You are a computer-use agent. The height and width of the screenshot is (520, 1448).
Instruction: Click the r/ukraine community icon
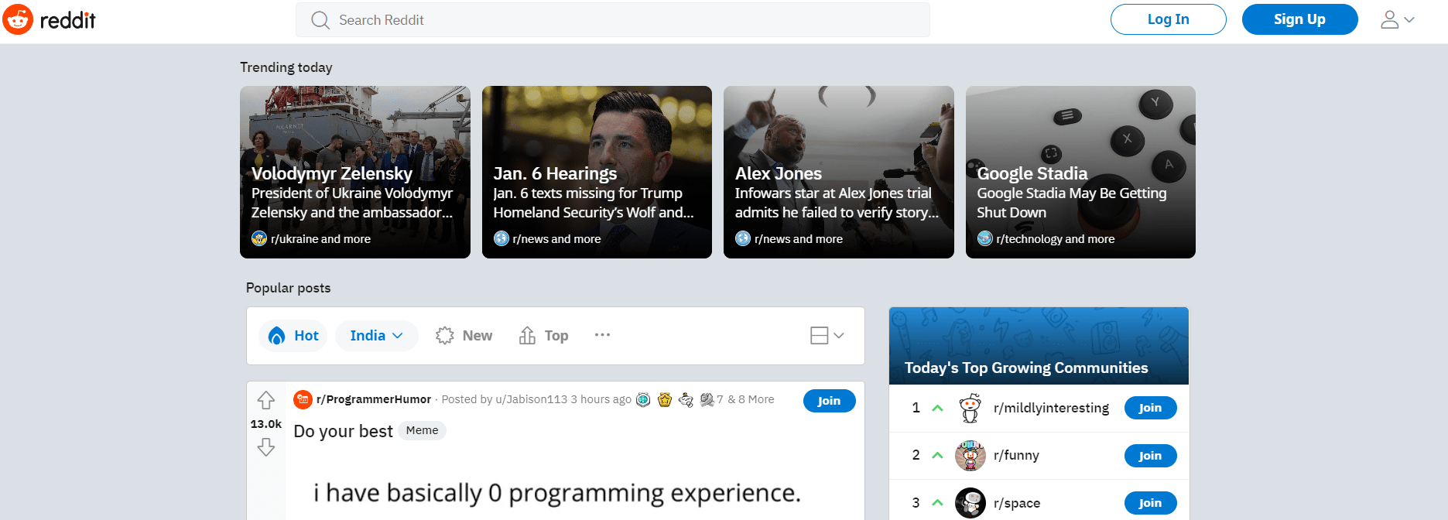coord(259,238)
